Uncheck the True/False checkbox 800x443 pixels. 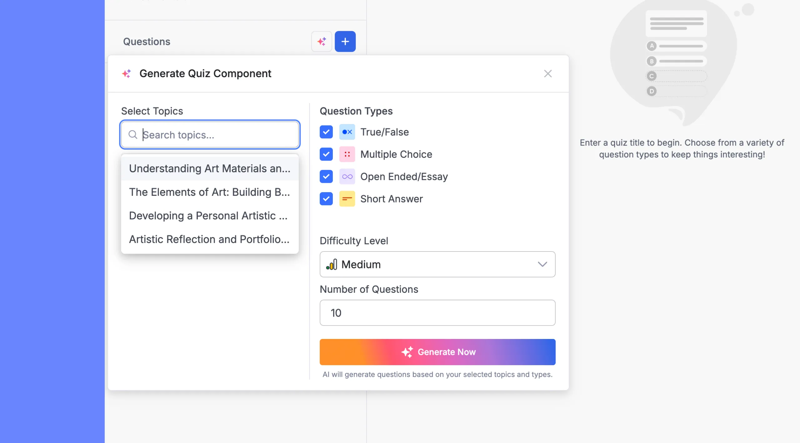[x=326, y=132]
